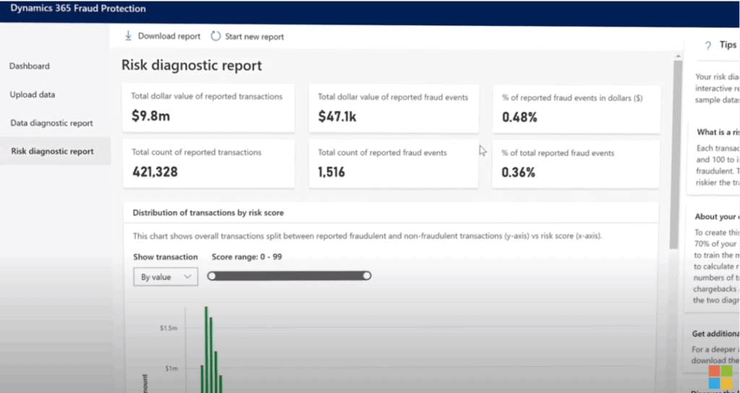
Task: Click the $9.8m total dollar value
Action: point(150,116)
